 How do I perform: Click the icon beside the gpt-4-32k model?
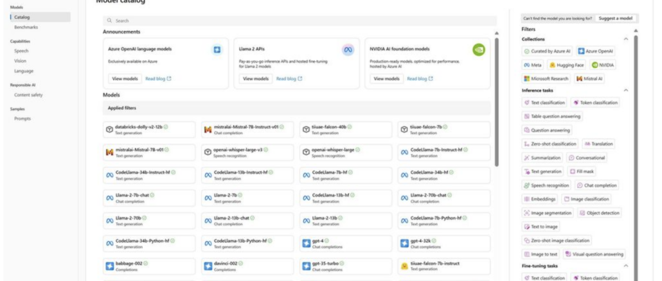tap(404, 243)
